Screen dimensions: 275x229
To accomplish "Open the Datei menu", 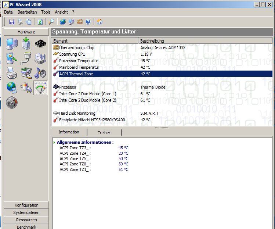I will (9, 12).
